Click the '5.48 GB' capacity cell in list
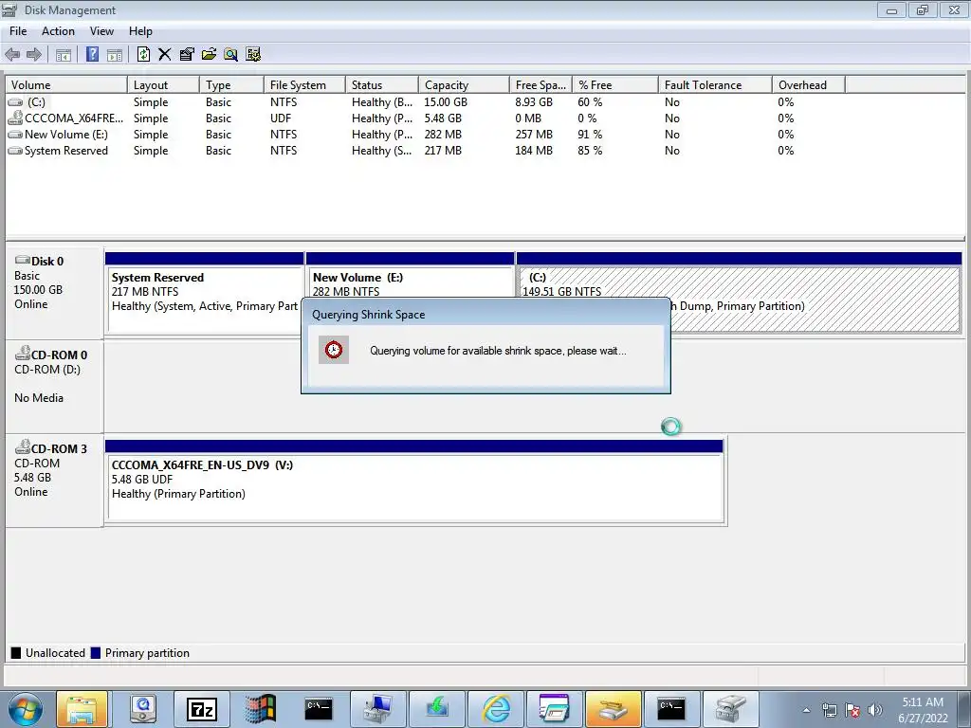Image resolution: width=971 pixels, height=728 pixels. pos(443,118)
